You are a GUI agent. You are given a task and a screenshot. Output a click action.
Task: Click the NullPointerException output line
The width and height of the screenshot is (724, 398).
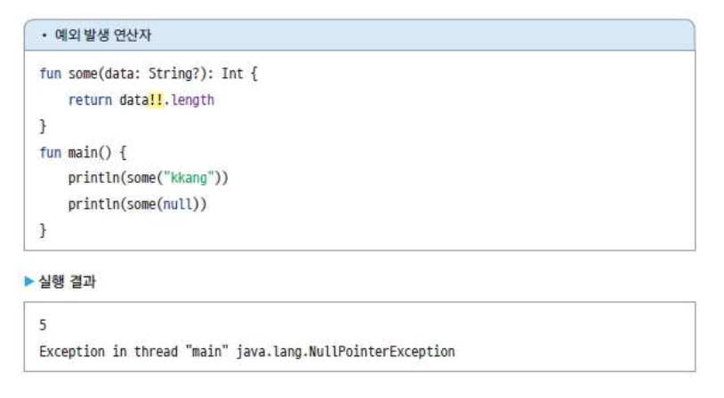tap(247, 352)
